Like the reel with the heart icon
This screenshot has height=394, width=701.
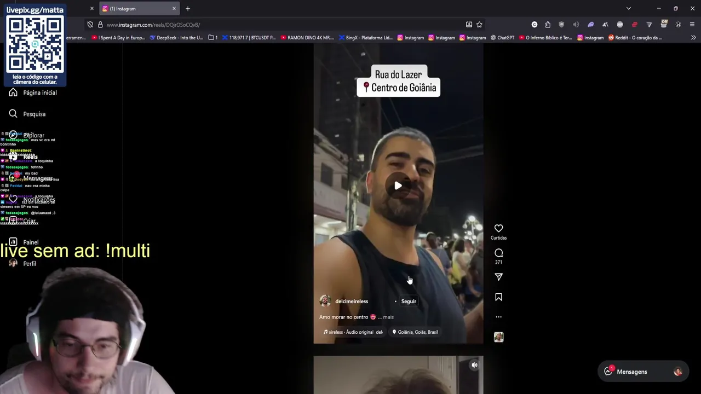pyautogui.click(x=498, y=228)
